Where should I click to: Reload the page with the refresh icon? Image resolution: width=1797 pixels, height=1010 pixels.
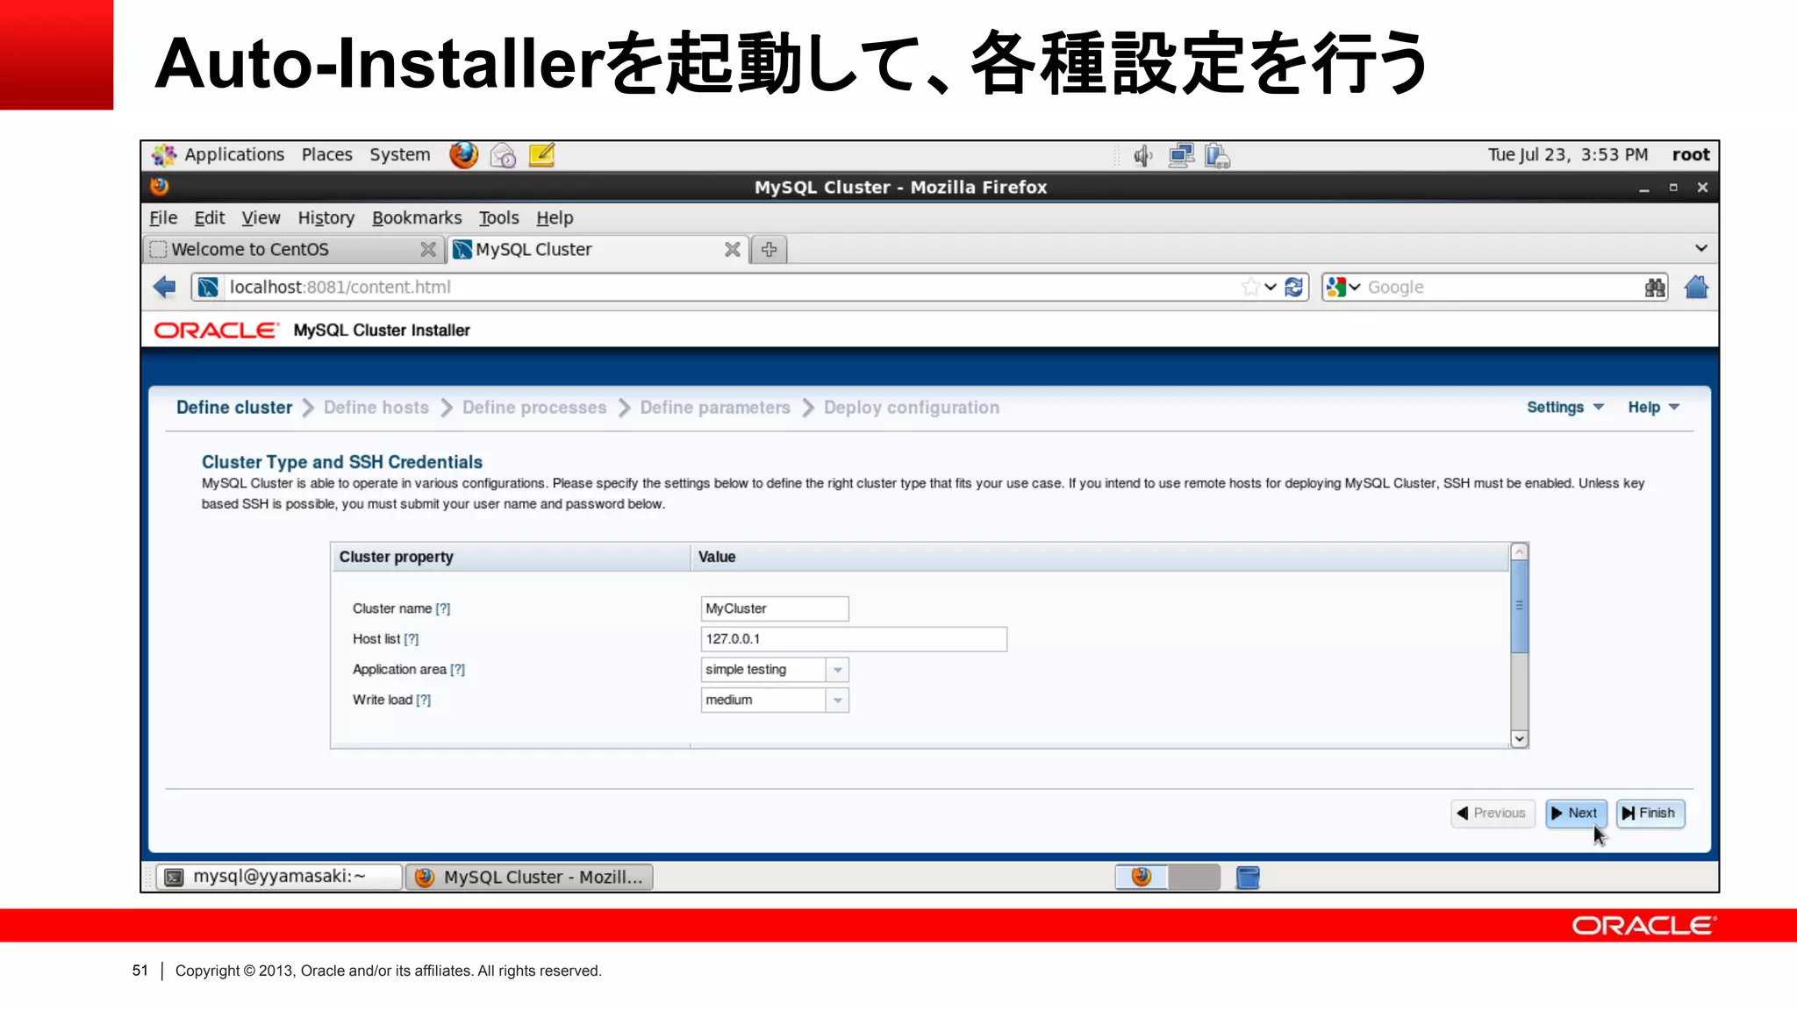(1294, 287)
